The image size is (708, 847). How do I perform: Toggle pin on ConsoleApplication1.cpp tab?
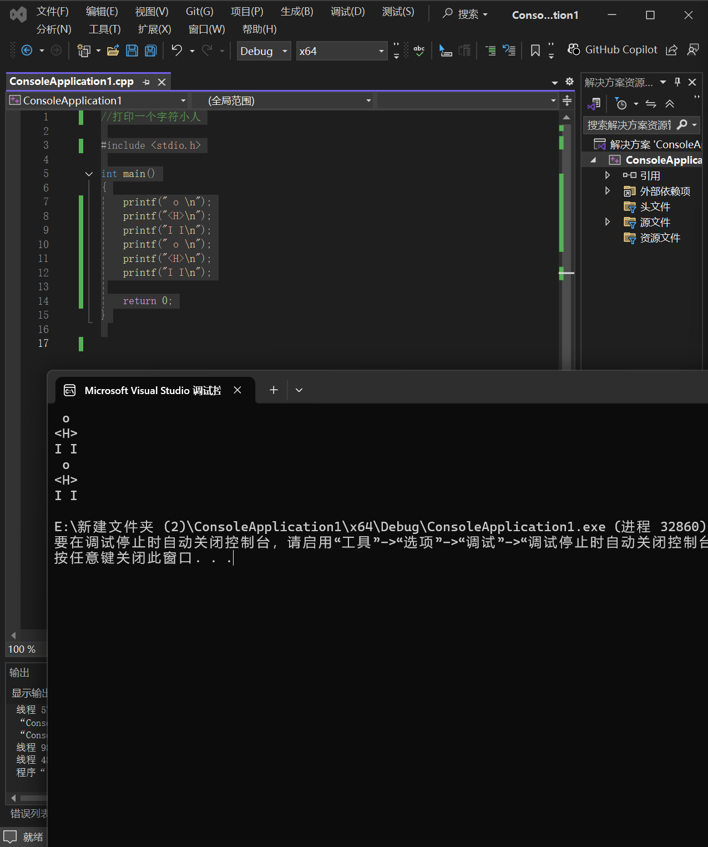(x=146, y=82)
